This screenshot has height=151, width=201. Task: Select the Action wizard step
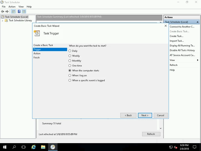coord(37,53)
